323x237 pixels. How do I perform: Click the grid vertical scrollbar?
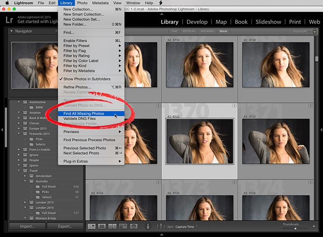(x=317, y=59)
